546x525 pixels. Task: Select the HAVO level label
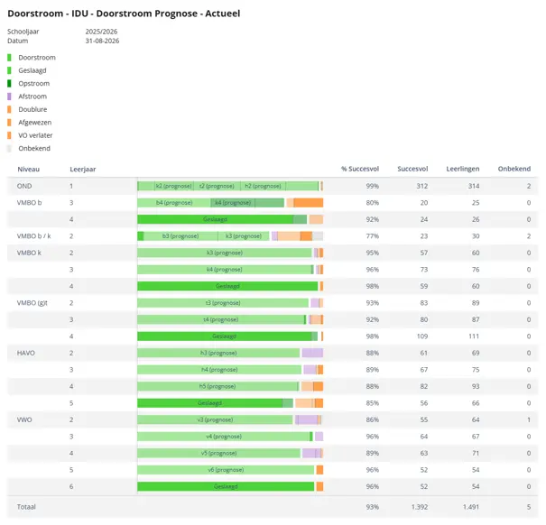pyautogui.click(x=26, y=353)
